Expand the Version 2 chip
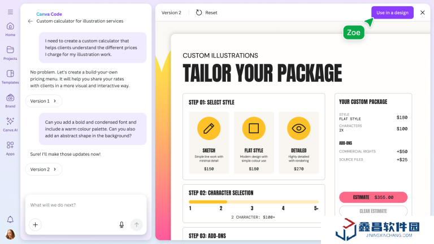The width and height of the screenshot is (434, 244). point(44,169)
